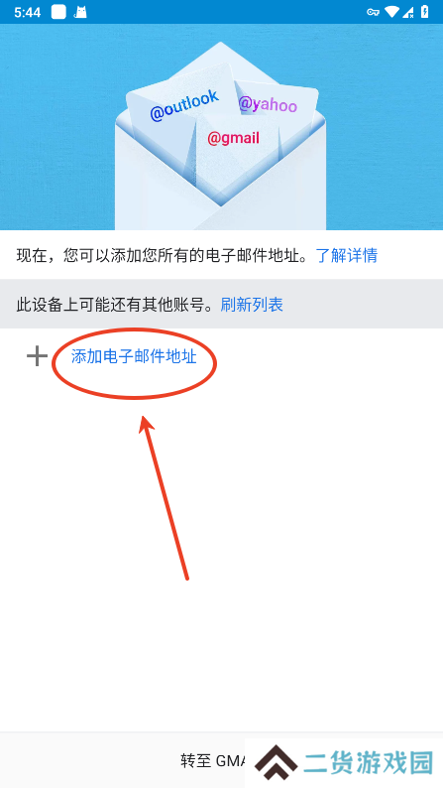443x788 pixels.
Task: Tap the plus icon beside 添加电子邮件地址
Action: [37, 357]
